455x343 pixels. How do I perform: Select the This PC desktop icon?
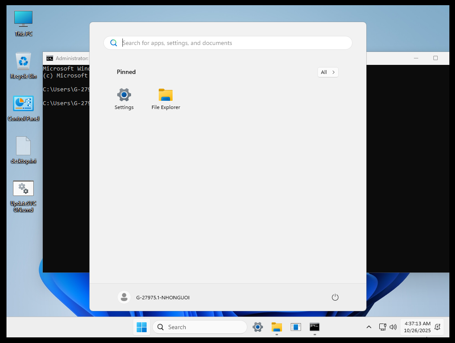tap(23, 23)
